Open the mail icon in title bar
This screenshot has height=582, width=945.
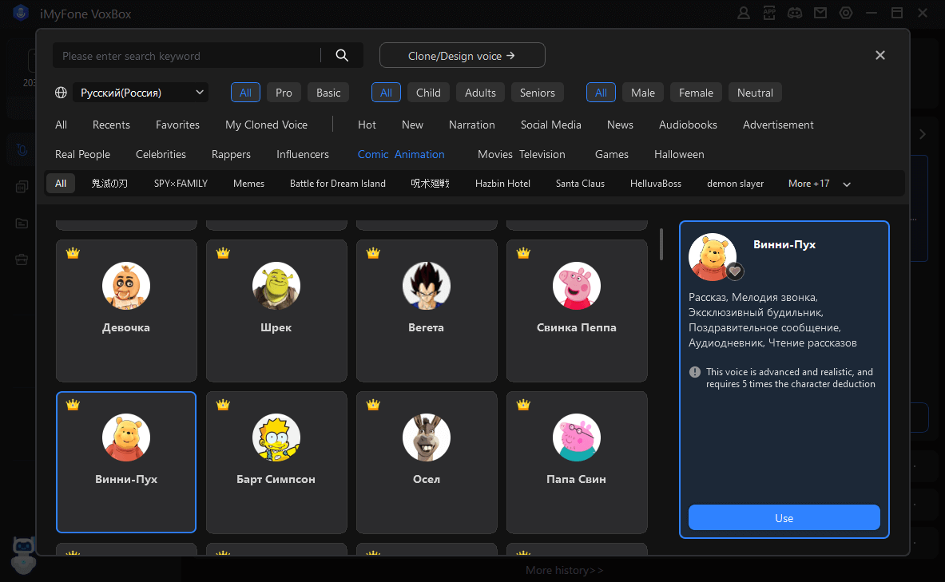click(x=820, y=13)
